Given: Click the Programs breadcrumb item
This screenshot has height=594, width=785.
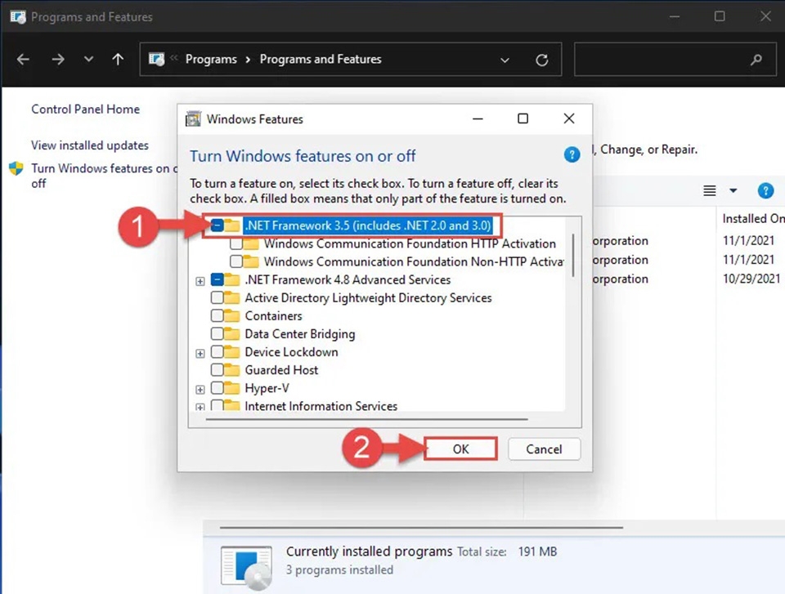Looking at the screenshot, I should point(211,59).
